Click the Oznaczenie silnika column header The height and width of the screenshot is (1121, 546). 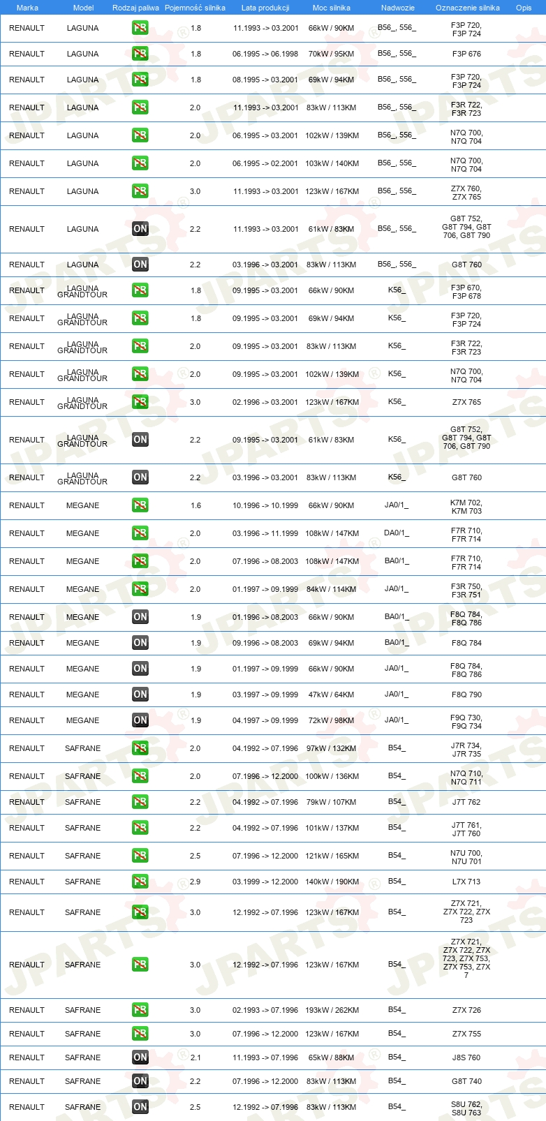point(468,8)
